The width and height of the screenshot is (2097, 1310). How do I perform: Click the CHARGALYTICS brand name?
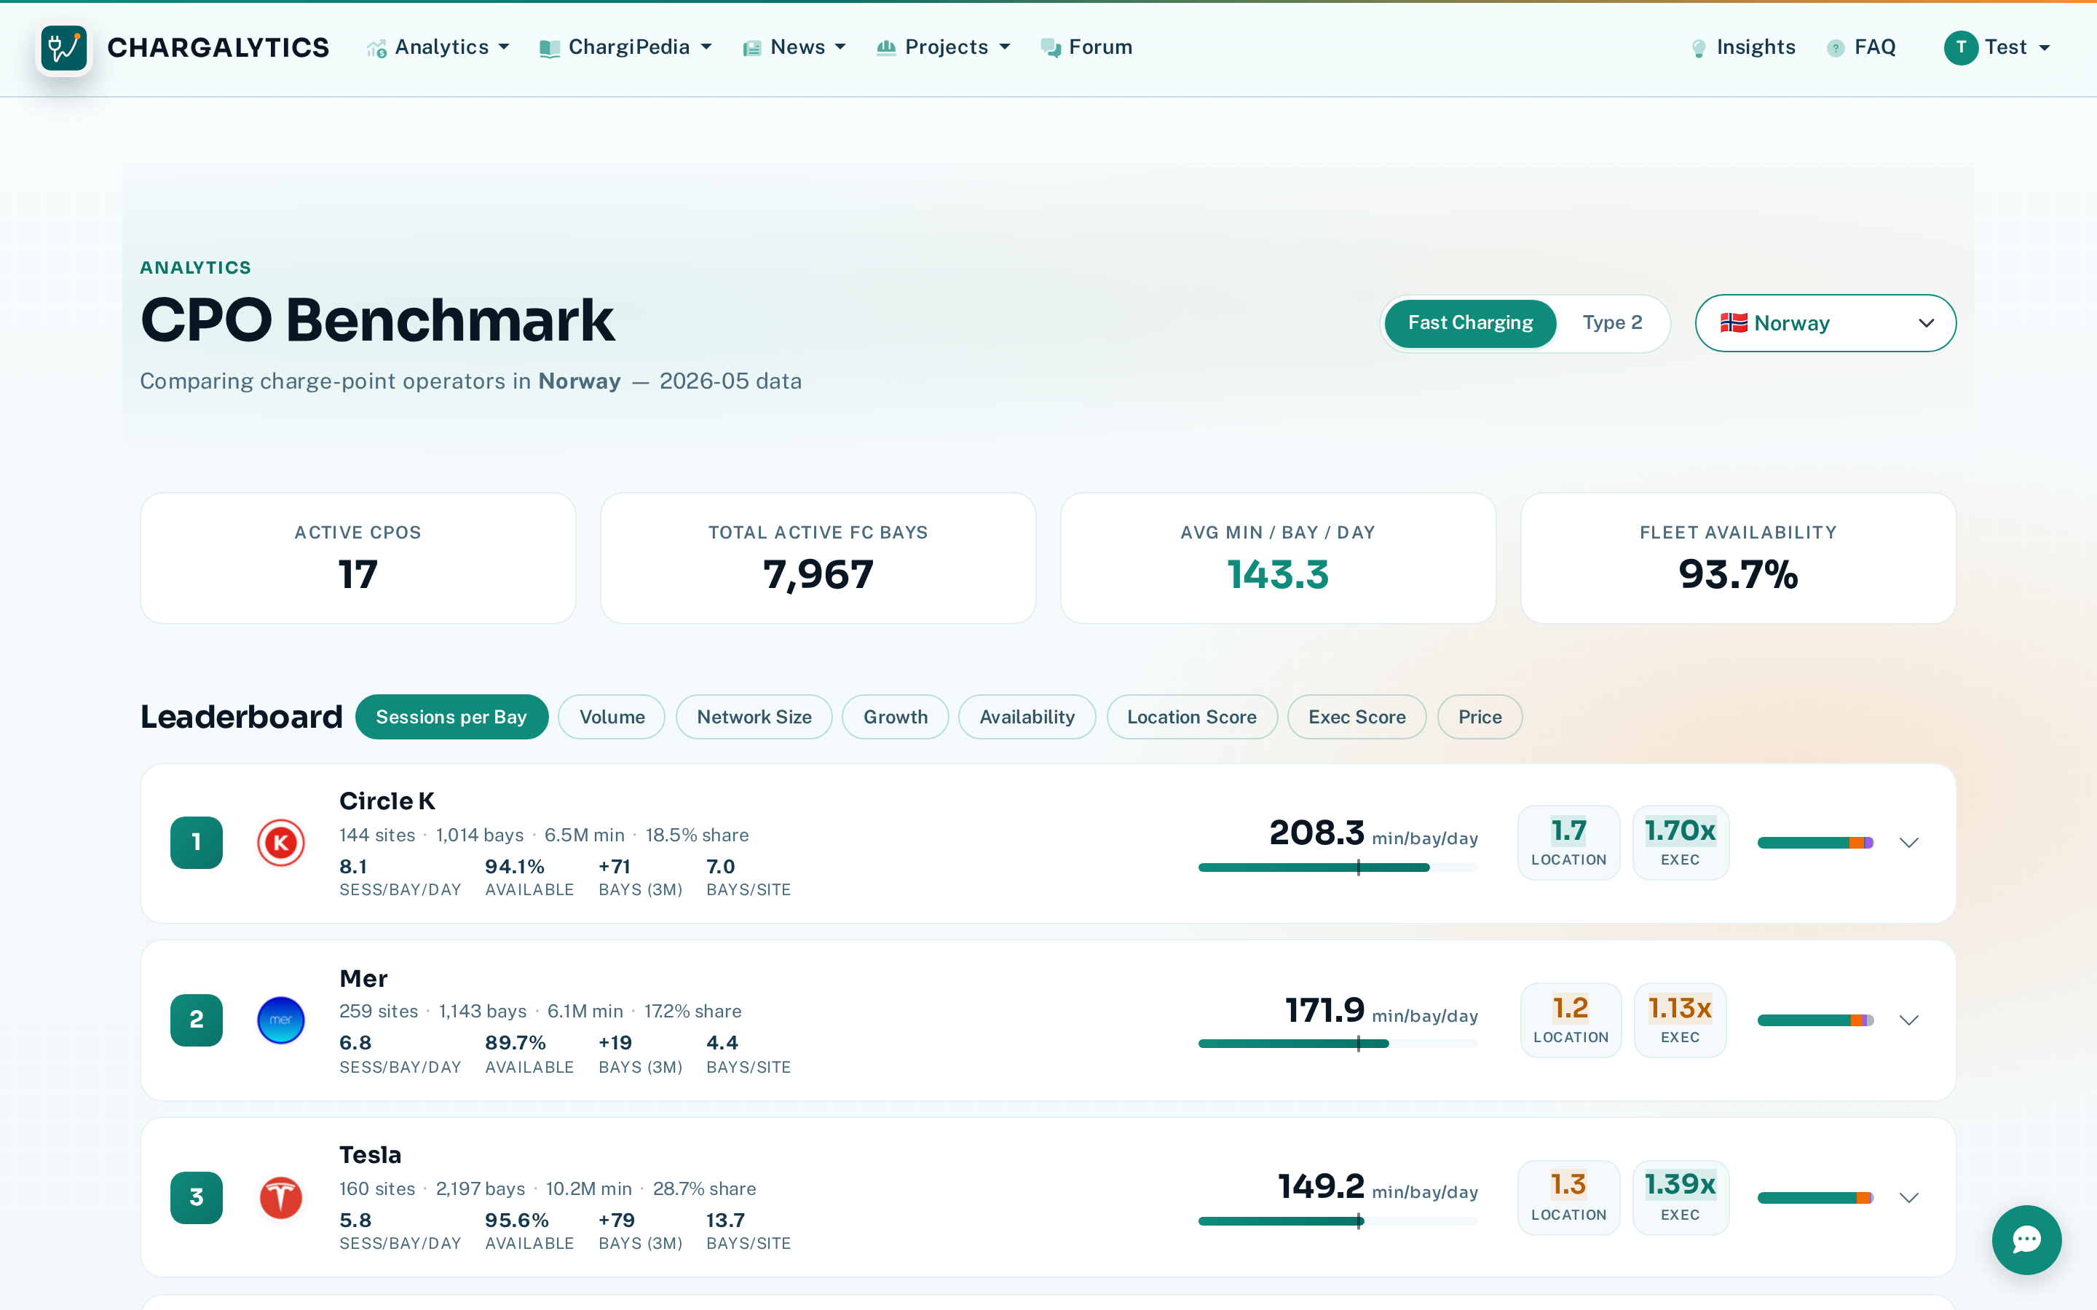click(x=218, y=47)
